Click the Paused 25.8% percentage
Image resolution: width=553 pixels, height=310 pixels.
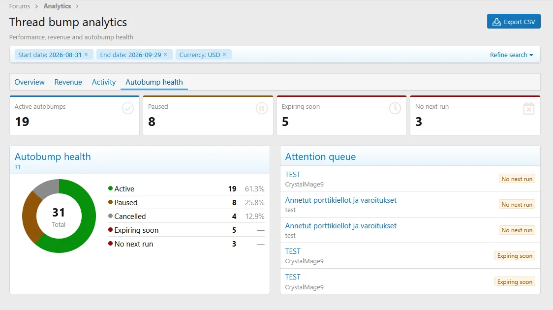(x=255, y=202)
